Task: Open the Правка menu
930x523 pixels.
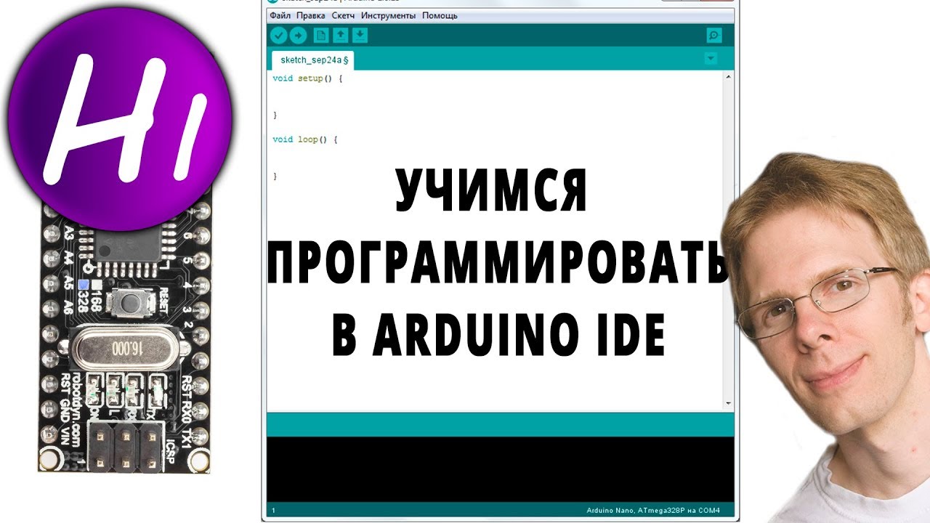Action: [x=311, y=15]
